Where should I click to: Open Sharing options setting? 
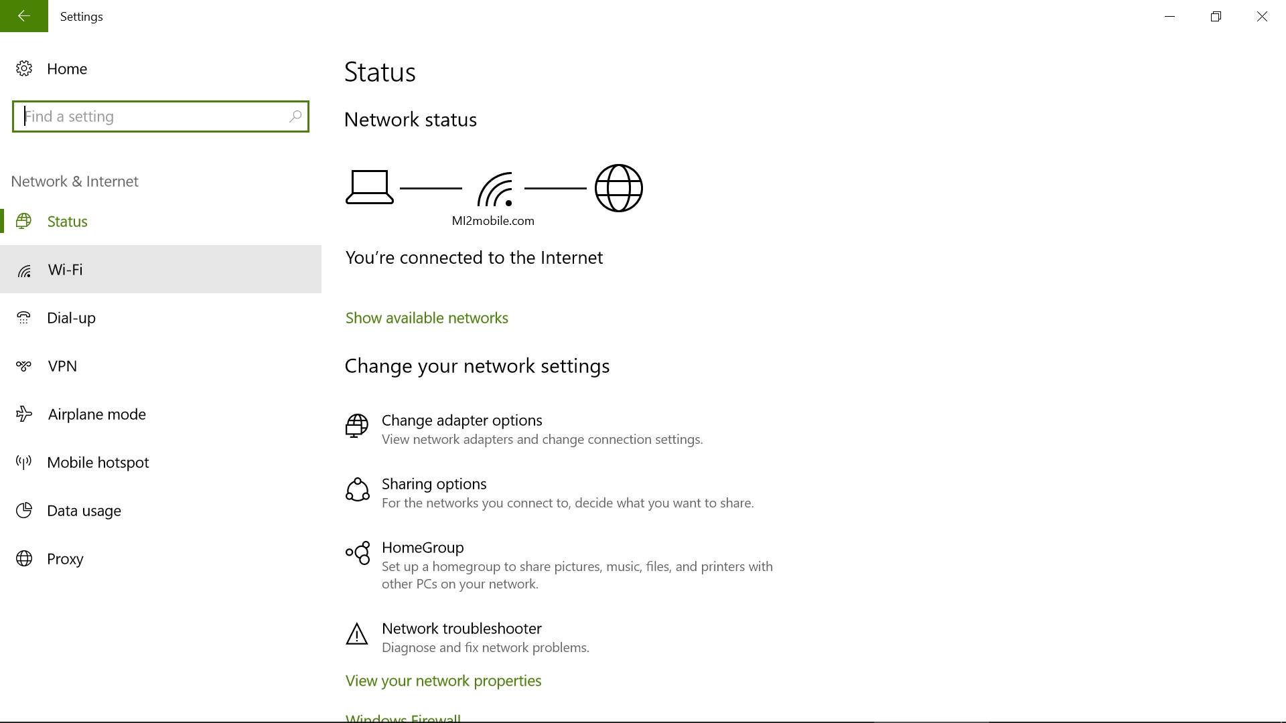coord(434,484)
